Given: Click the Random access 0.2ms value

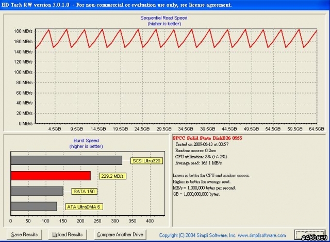Looking at the screenshot, I should coord(195,151).
